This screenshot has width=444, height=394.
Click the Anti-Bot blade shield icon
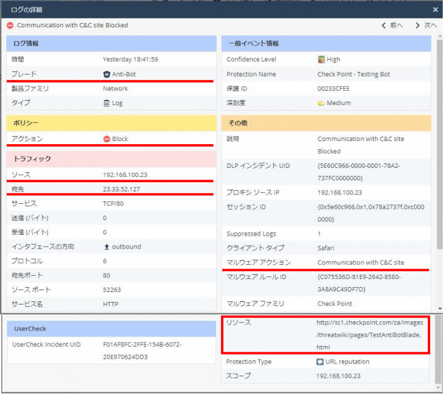coord(106,74)
